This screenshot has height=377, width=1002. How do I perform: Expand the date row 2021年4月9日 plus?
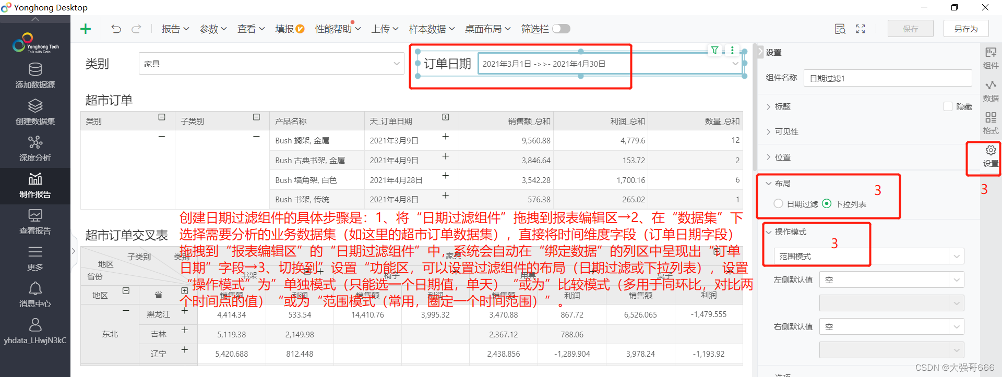[x=446, y=156]
